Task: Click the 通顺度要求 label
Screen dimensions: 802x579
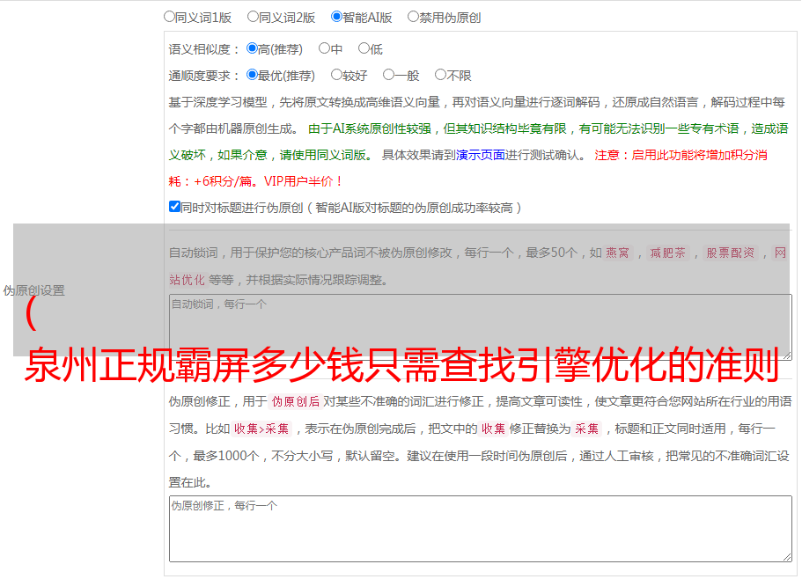Action: [203, 77]
